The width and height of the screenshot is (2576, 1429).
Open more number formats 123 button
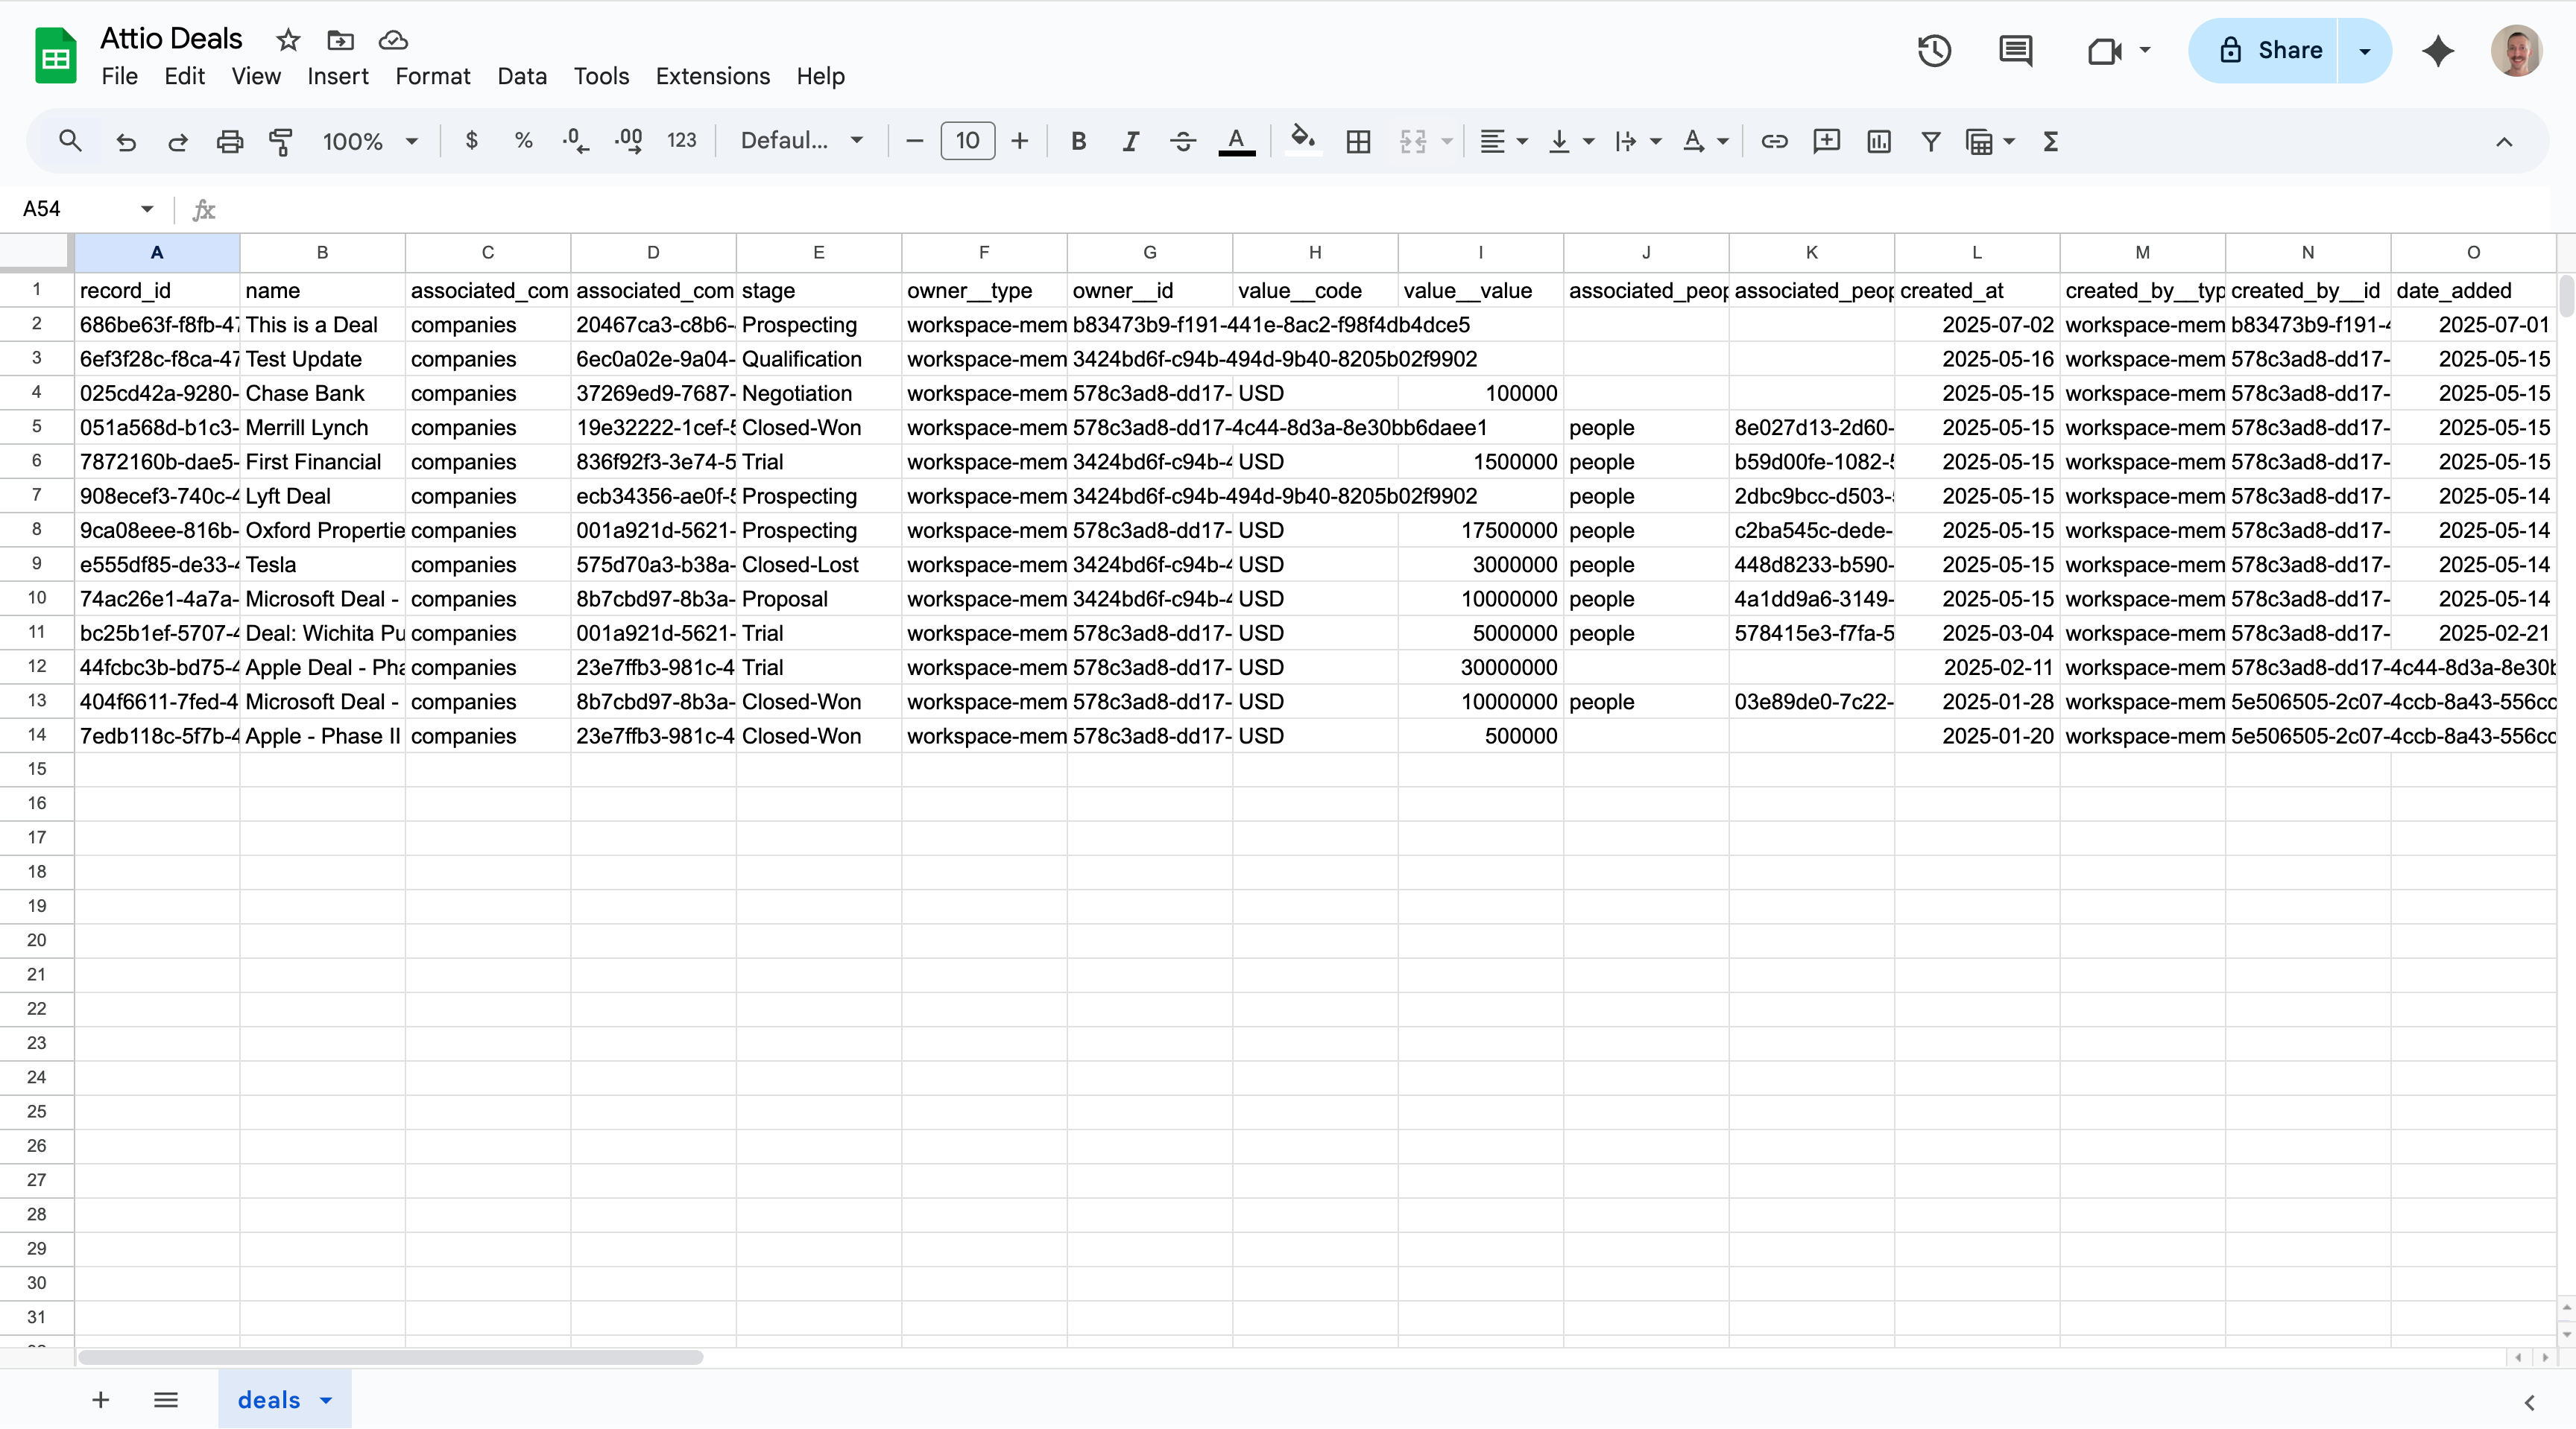[681, 141]
